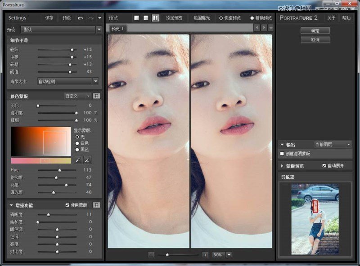The height and width of the screenshot is (266, 360).
Task: Select the vertical split-view preview icon
Action: (156, 18)
